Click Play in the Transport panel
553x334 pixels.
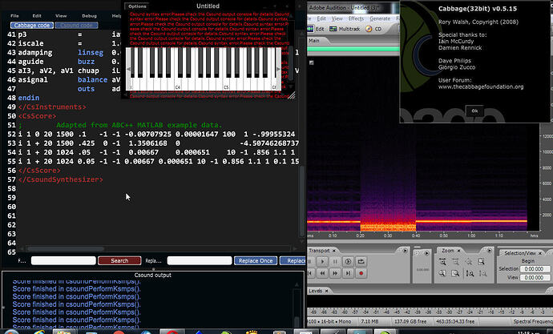pyautogui.click(x=323, y=262)
